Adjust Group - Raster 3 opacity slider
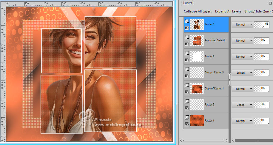Screen dimensions: 273x145 262,73
